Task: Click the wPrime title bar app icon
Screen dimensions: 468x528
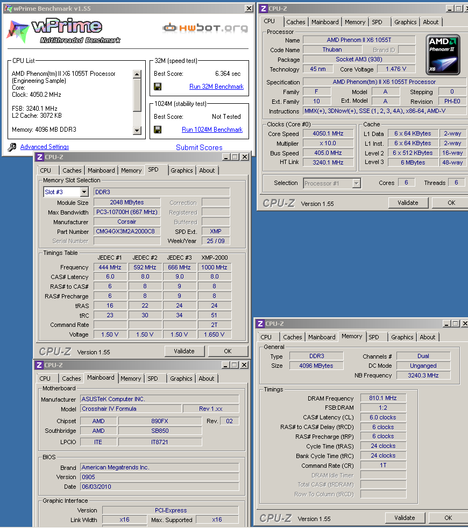Action: 8,9
